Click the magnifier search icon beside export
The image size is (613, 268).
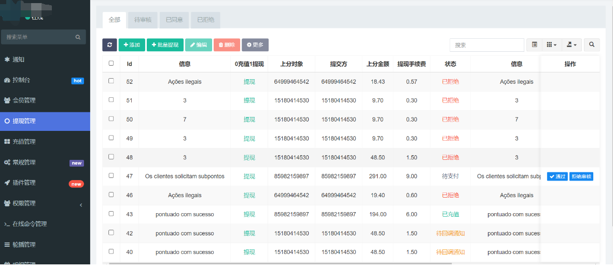tap(592, 45)
